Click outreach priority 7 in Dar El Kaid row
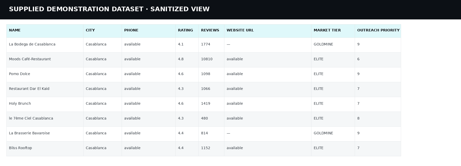Screen dimensions: 461x166 (x=358, y=89)
